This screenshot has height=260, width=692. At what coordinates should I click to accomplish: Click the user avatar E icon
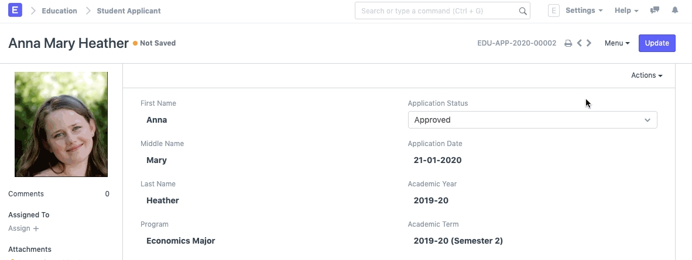[553, 11]
